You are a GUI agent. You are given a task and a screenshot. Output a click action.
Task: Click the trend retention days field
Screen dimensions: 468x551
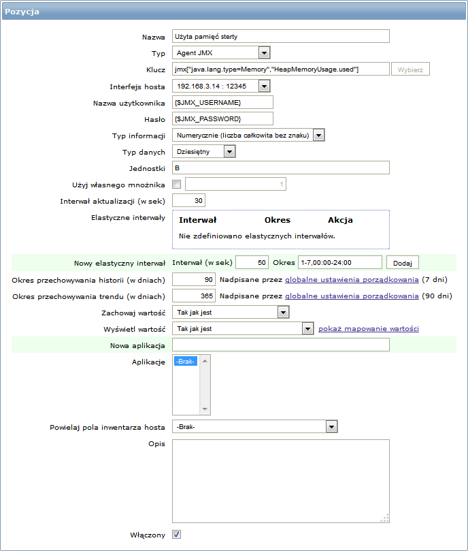point(193,296)
